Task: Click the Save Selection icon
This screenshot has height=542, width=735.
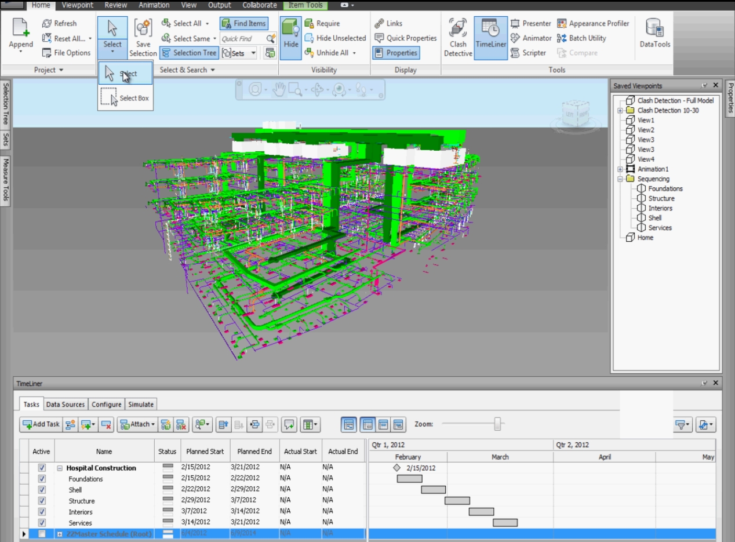Action: click(x=143, y=28)
